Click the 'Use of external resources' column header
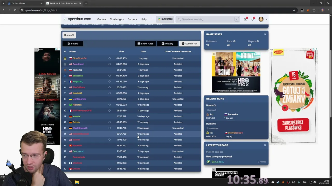332x186 pixels. tap(178, 51)
